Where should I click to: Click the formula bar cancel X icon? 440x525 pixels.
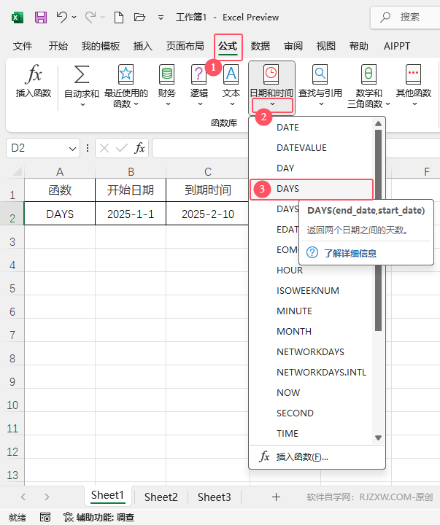(x=104, y=148)
